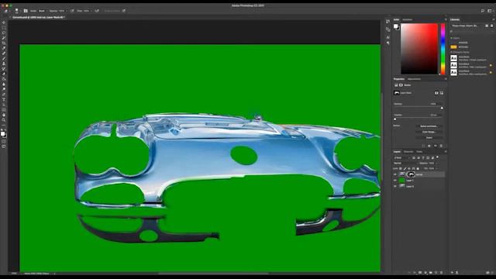Switch to the Paths tab
The image size is (496, 279).
pos(419,152)
